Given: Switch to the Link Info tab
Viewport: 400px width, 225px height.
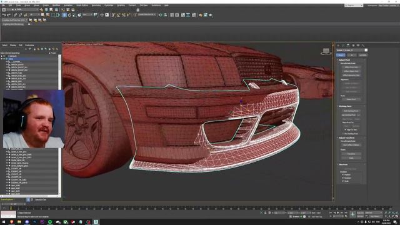Looking at the screenshot, I should (x=362, y=55).
